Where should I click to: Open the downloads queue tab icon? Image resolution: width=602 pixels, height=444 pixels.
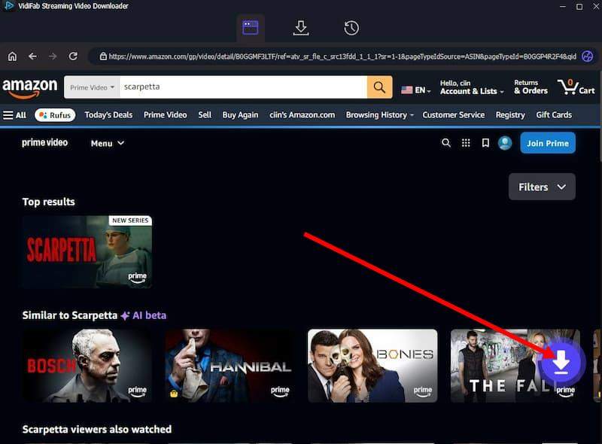click(300, 28)
